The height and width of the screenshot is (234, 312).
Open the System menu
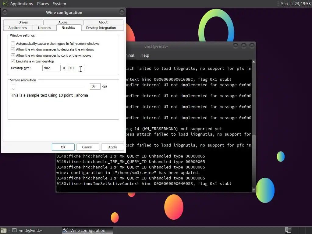tap(59, 4)
